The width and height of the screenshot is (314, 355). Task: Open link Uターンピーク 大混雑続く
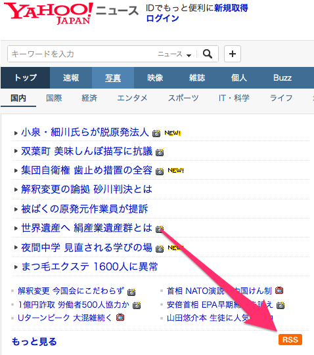(65, 318)
